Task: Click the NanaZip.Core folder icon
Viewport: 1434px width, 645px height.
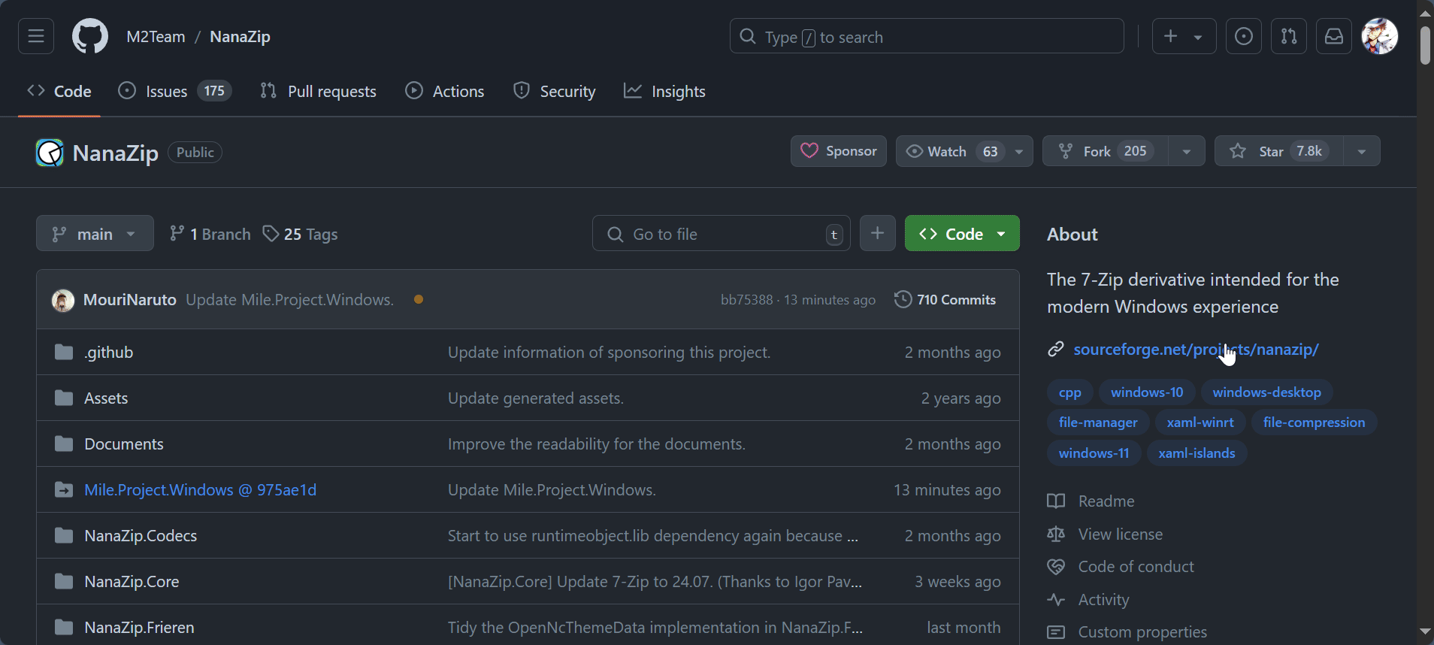Action: [x=64, y=581]
